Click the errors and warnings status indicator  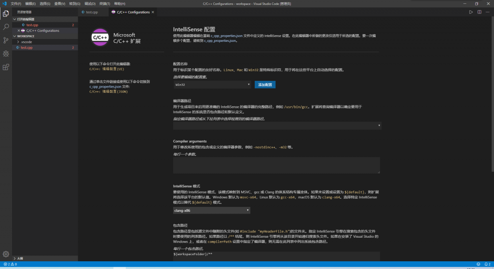pos(10,264)
